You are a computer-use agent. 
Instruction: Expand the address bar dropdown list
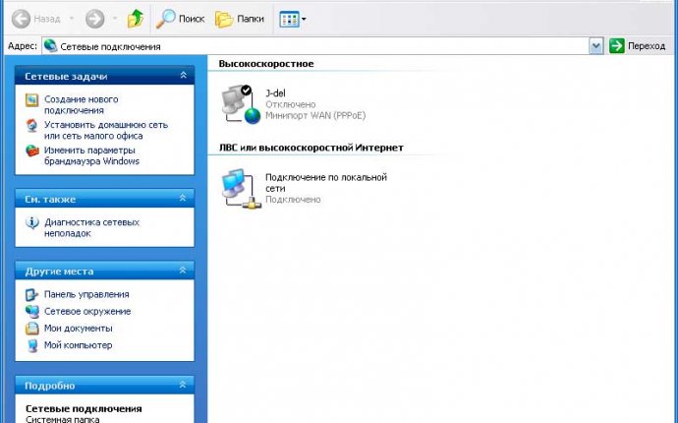point(595,46)
